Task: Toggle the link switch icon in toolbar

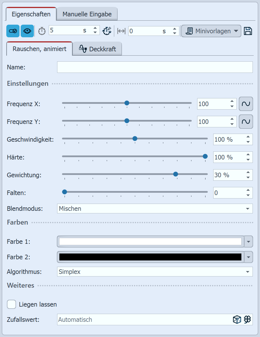Action: [13, 31]
